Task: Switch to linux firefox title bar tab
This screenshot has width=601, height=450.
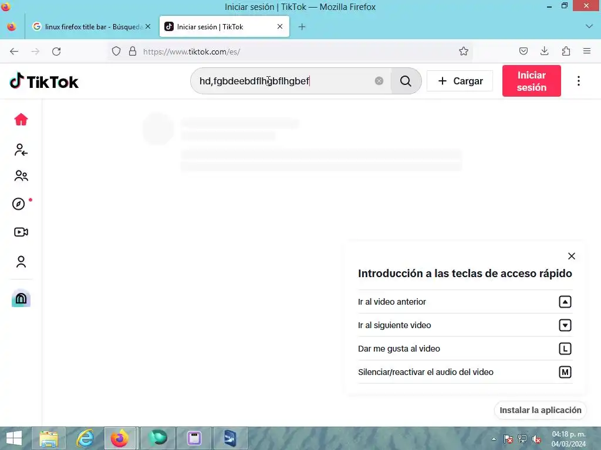Action: 92,27
